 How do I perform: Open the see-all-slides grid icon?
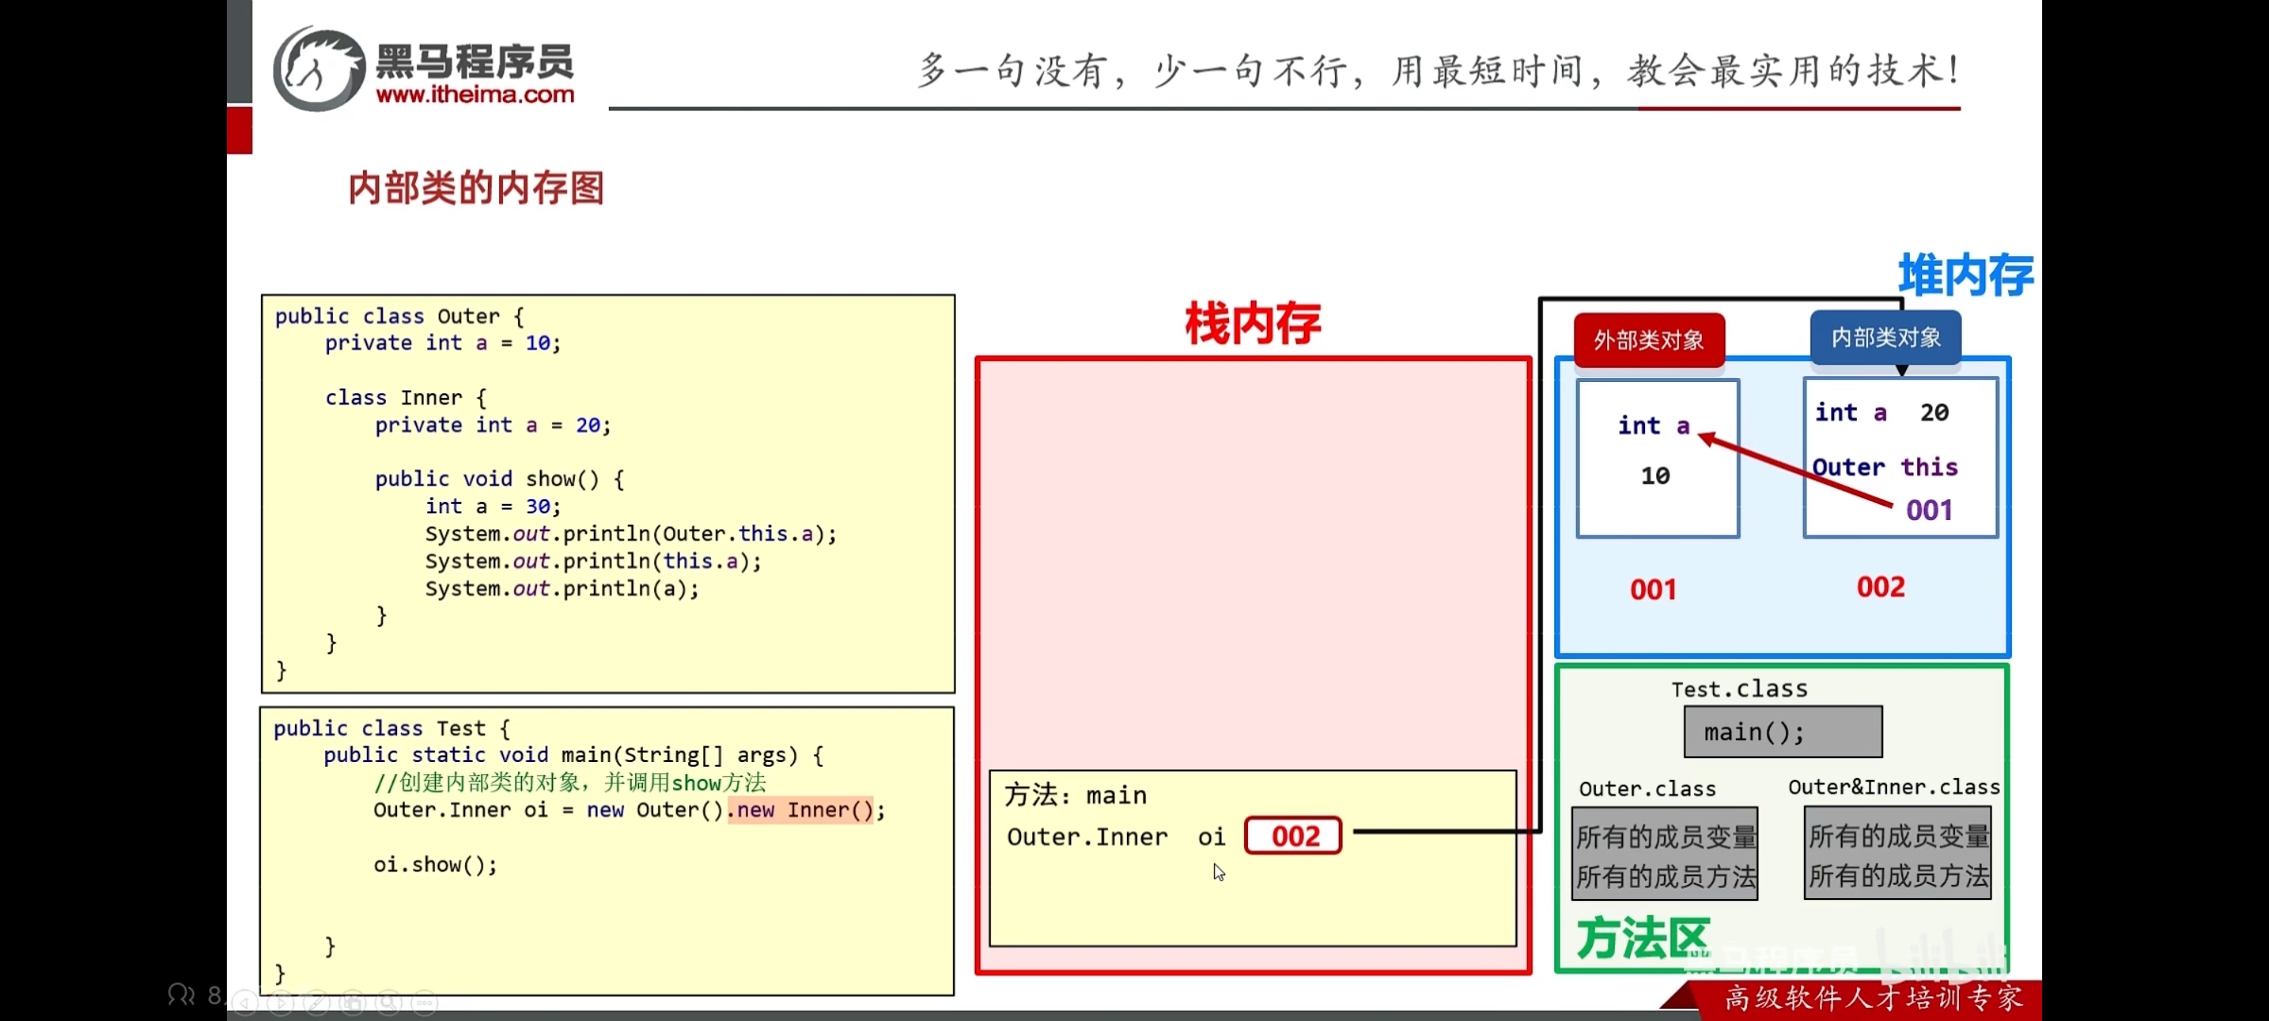[353, 1002]
